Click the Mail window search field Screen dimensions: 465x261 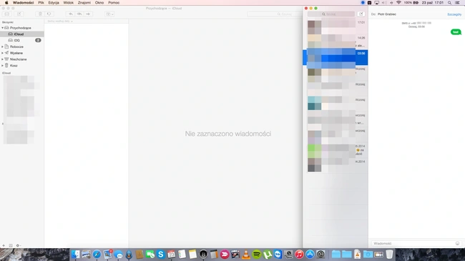click(274, 14)
